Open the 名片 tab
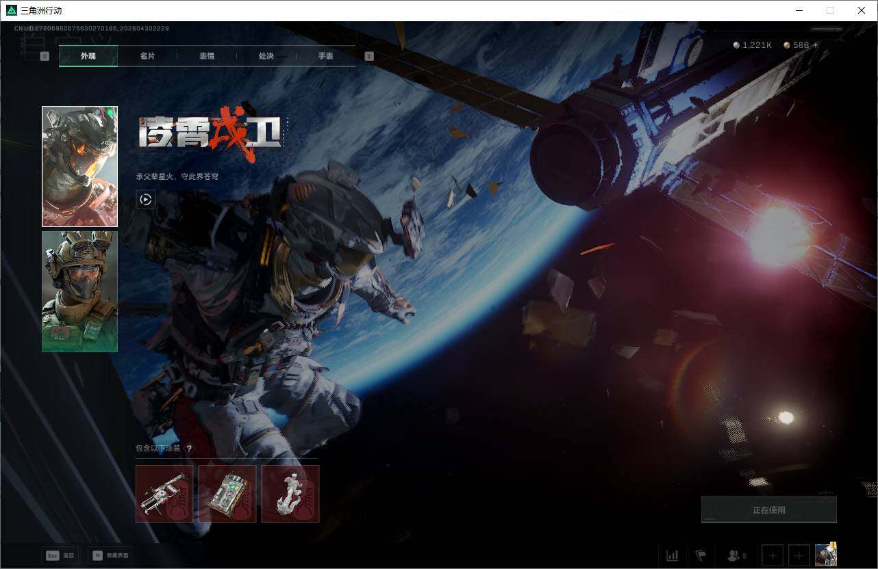878x569 pixels. (147, 56)
